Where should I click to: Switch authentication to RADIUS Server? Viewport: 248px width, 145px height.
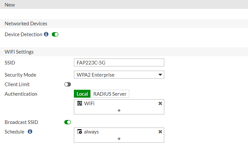click(x=110, y=94)
